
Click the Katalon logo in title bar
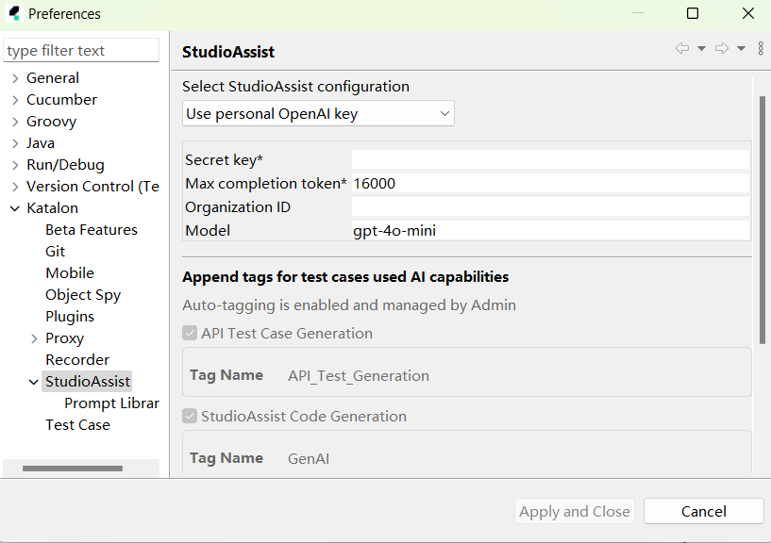(x=13, y=13)
